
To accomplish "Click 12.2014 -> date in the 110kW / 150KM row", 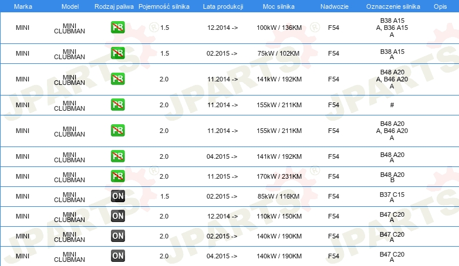I will pos(222,216).
